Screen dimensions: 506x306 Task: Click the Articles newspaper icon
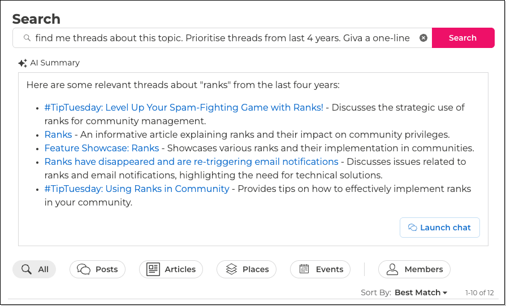tap(153, 269)
